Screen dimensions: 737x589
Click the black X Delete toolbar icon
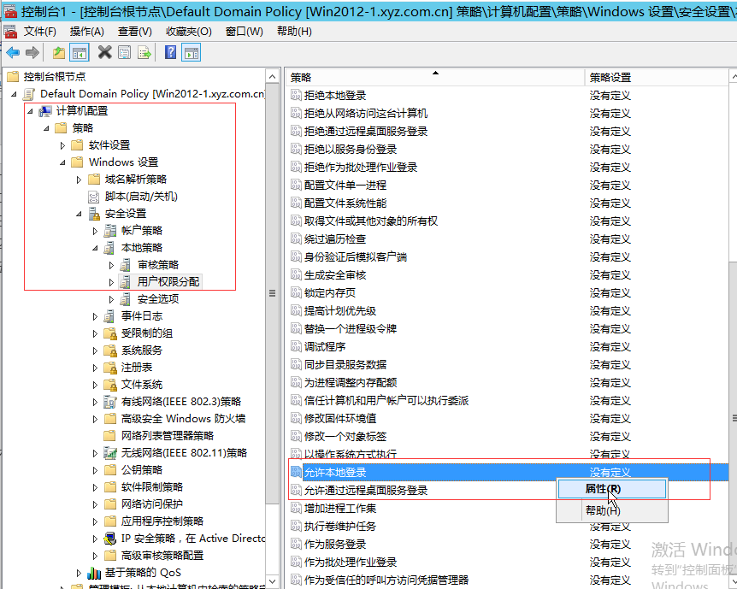coord(104,52)
